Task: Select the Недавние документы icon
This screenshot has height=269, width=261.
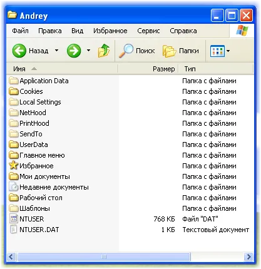Action: (x=14, y=187)
